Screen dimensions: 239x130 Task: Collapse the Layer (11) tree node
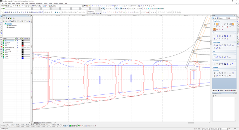[x=4, y=24]
